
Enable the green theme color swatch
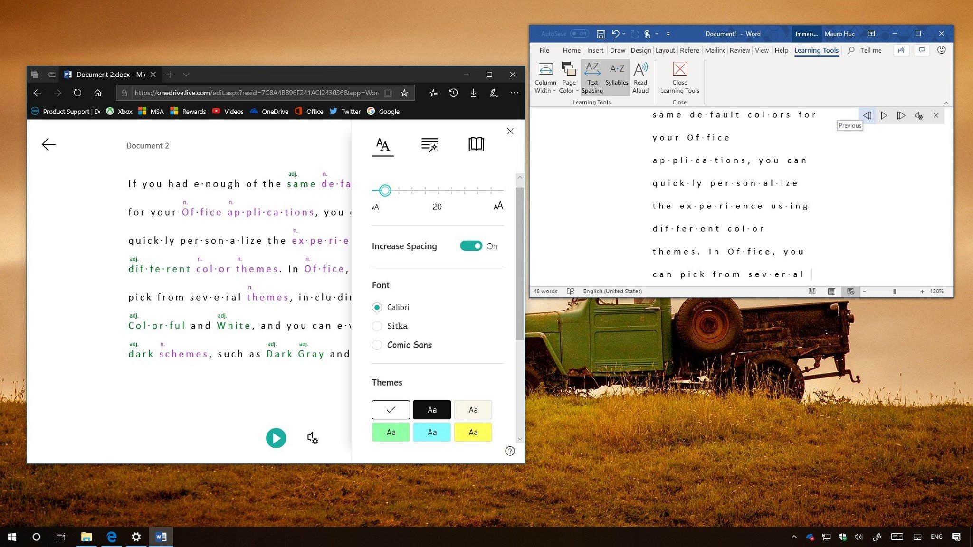point(390,432)
